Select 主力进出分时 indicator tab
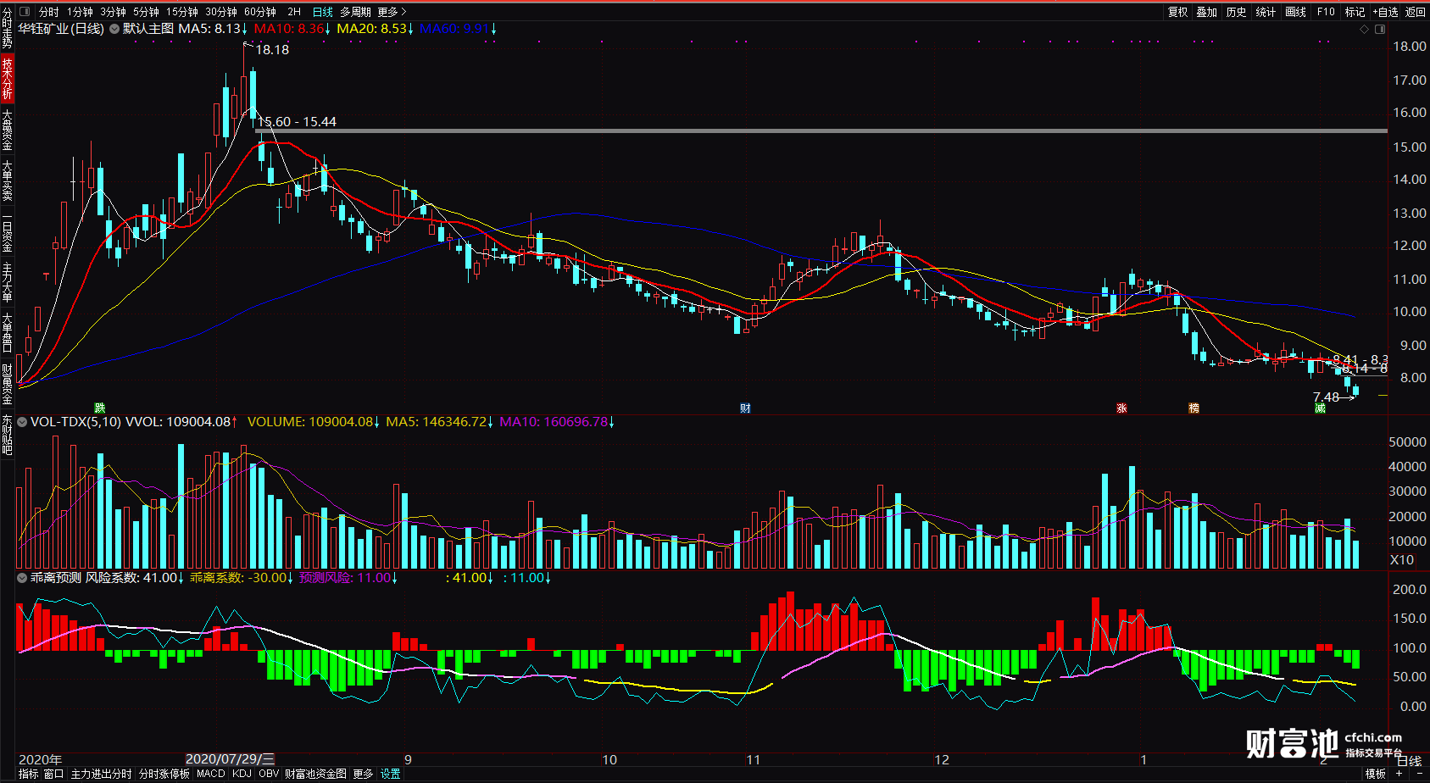Viewport: 1430px width, 783px height. tap(101, 774)
